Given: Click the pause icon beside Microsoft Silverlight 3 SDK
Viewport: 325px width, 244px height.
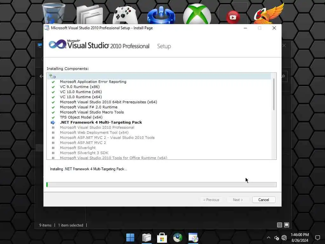Looking at the screenshot, I should pos(53,153).
